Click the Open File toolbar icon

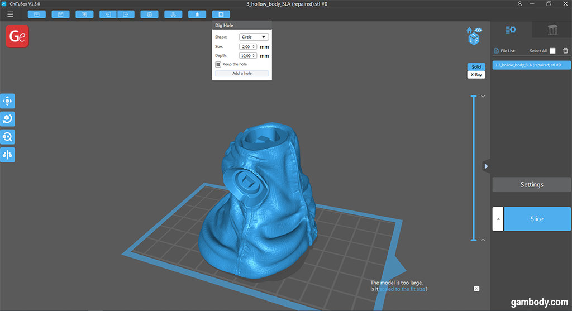[37, 14]
